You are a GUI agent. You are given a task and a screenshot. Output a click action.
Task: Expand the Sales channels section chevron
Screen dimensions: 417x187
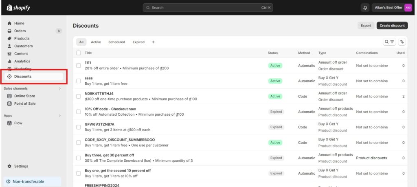point(60,88)
